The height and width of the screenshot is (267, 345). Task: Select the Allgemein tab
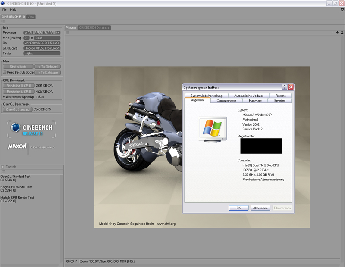pos(198,100)
